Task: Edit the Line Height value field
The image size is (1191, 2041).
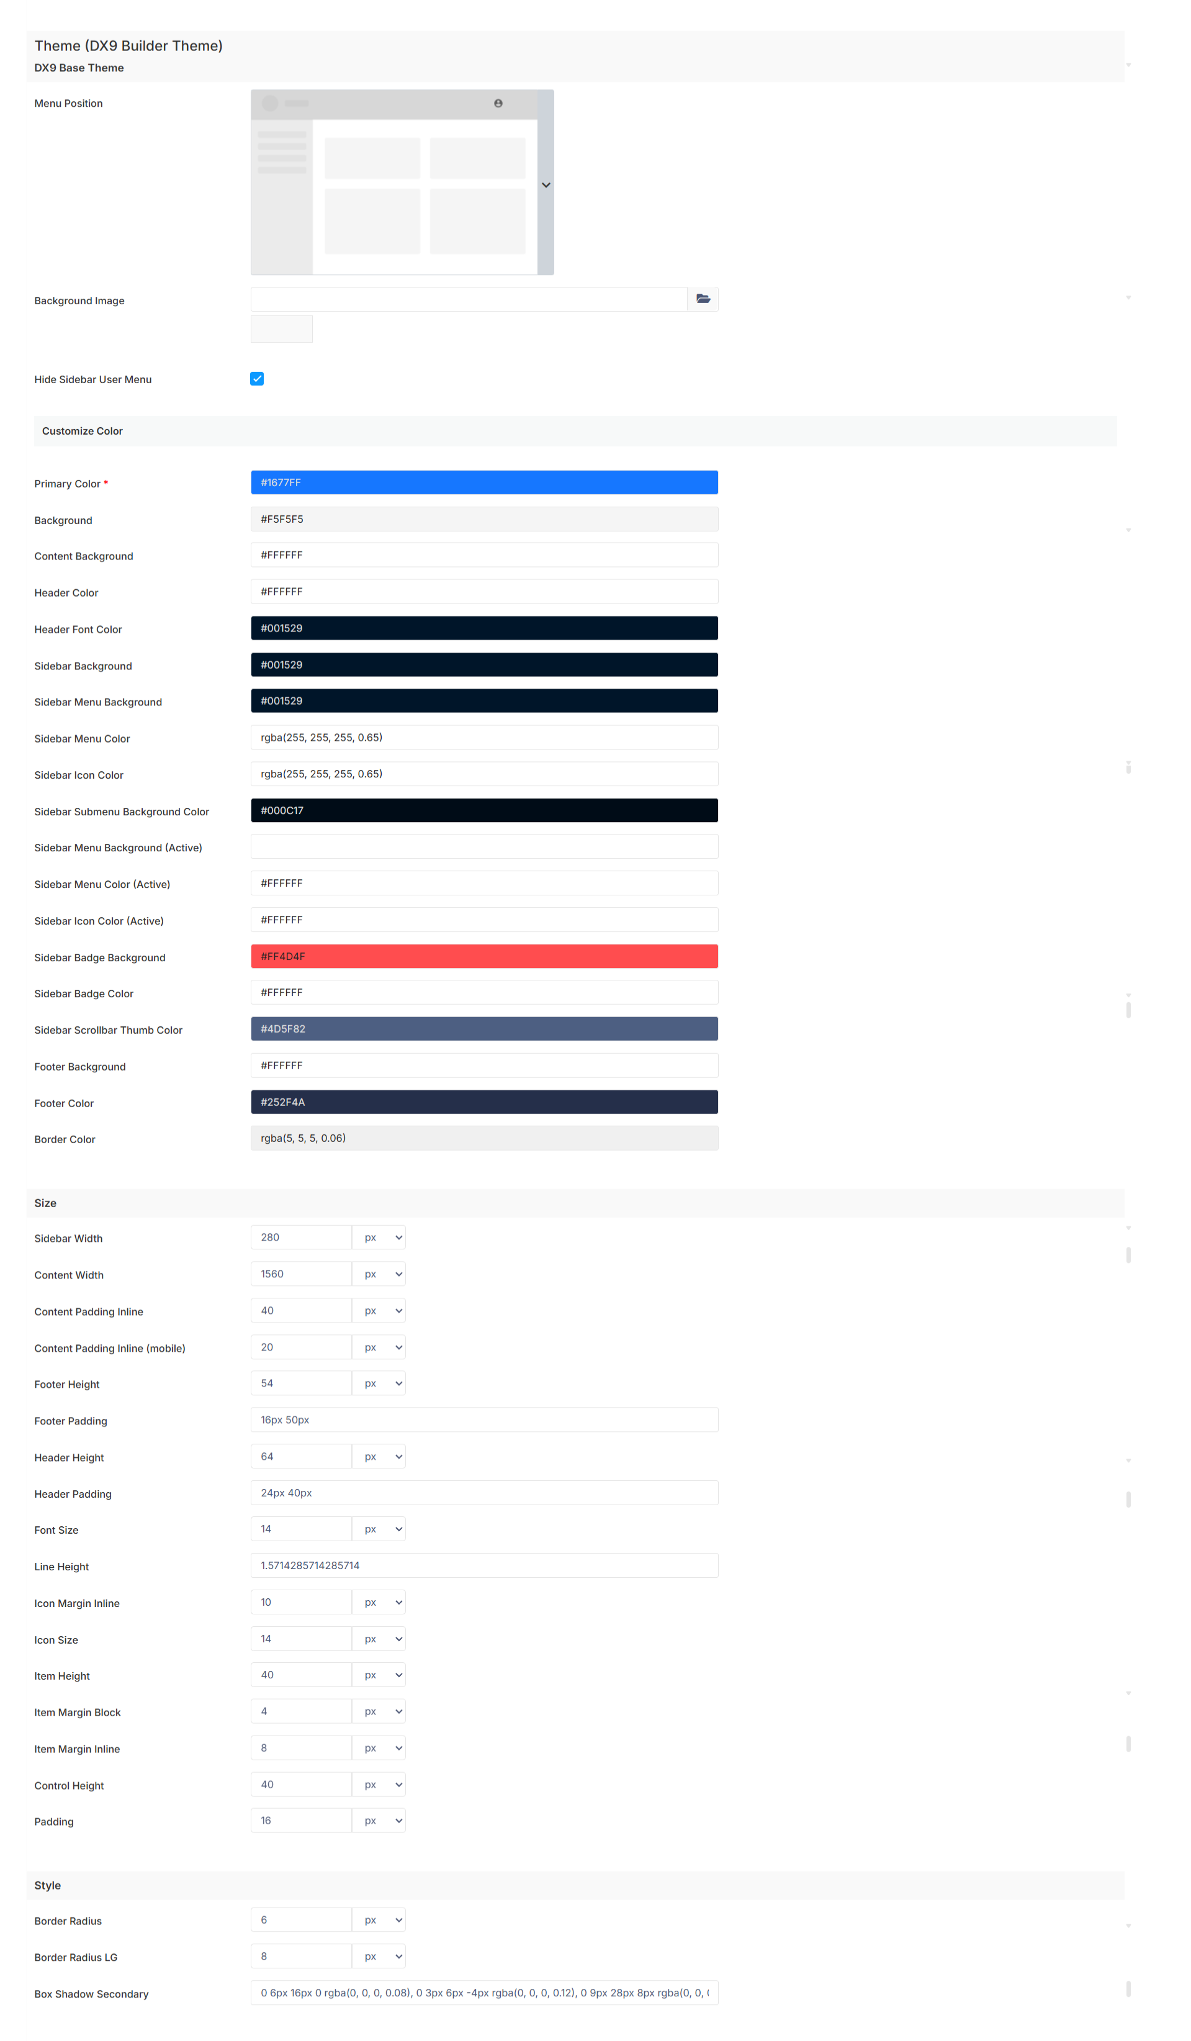Action: click(484, 1565)
